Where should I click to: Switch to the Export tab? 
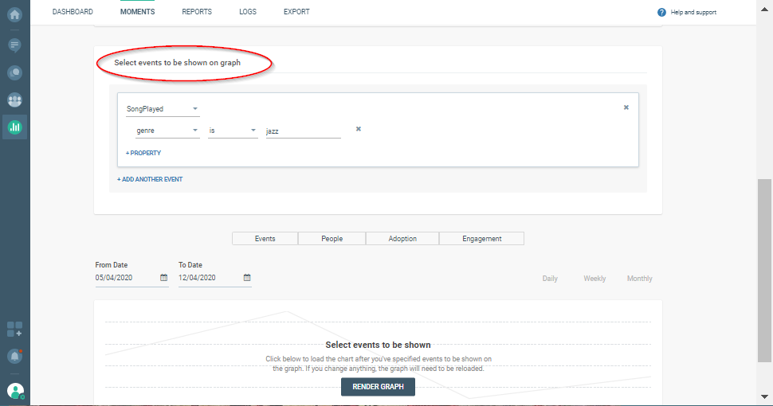tap(296, 12)
